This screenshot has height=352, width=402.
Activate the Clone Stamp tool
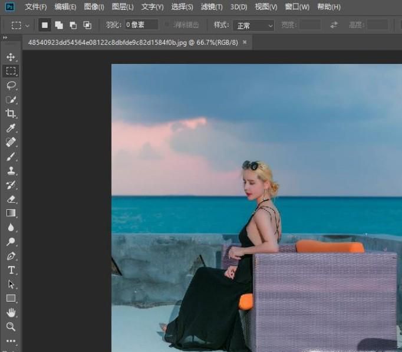pos(11,171)
